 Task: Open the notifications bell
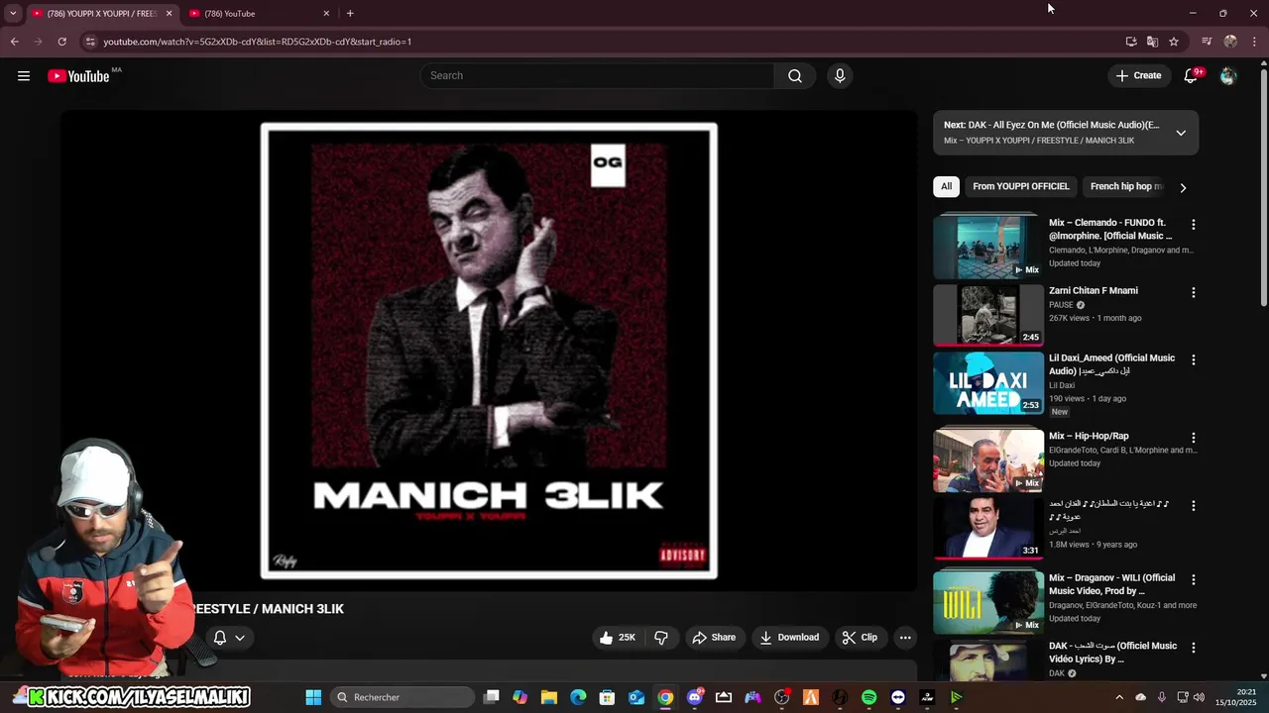(1192, 76)
